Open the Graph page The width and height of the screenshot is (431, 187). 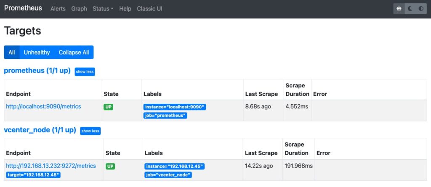pos(79,9)
